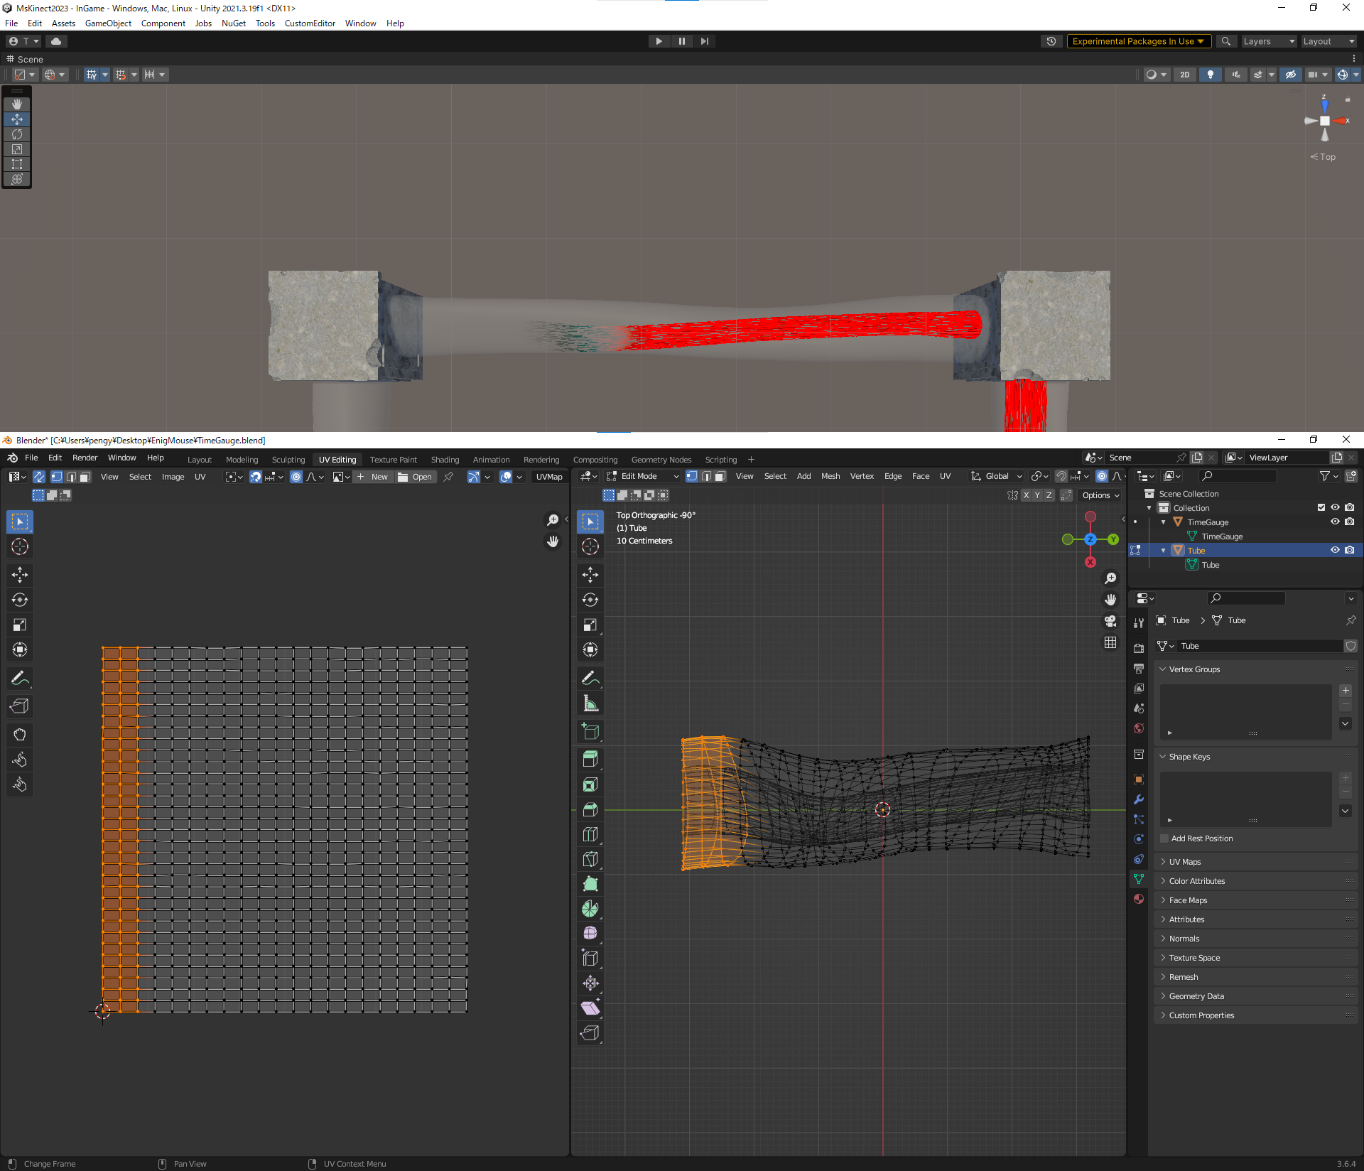
Task: Open Material properties tab
Action: (x=1139, y=899)
